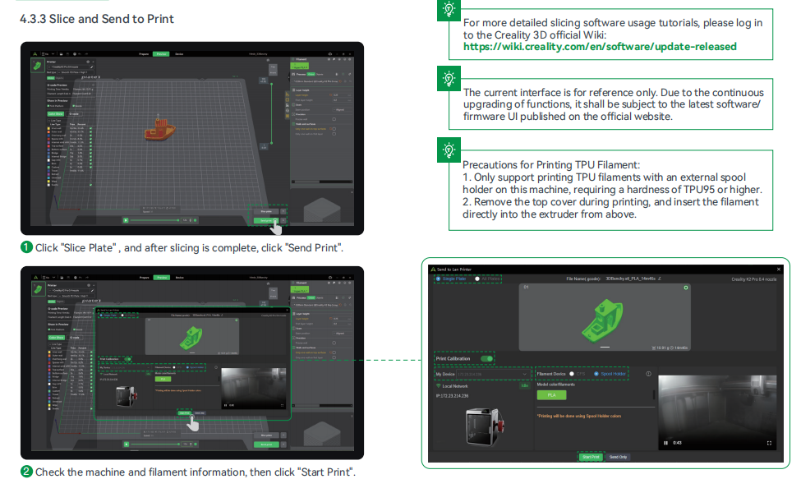Close the Send to Lan Printer dialog
801x502 pixels.
pos(779,269)
